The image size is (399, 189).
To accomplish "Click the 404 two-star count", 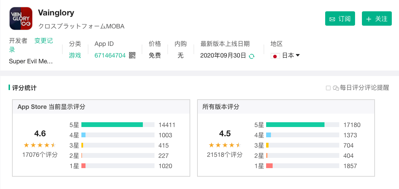I will pyautogui.click(x=349, y=156).
